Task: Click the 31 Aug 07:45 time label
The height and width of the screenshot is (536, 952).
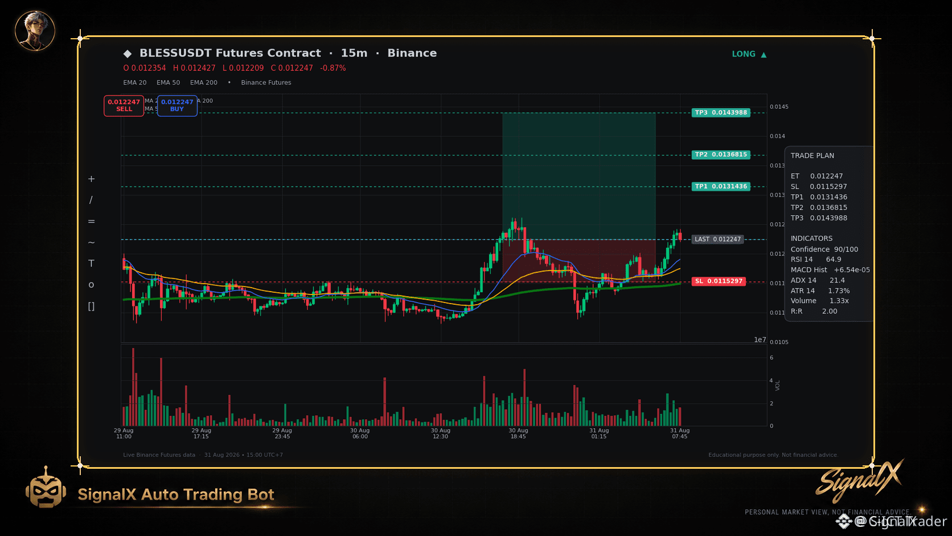Action: [680, 433]
